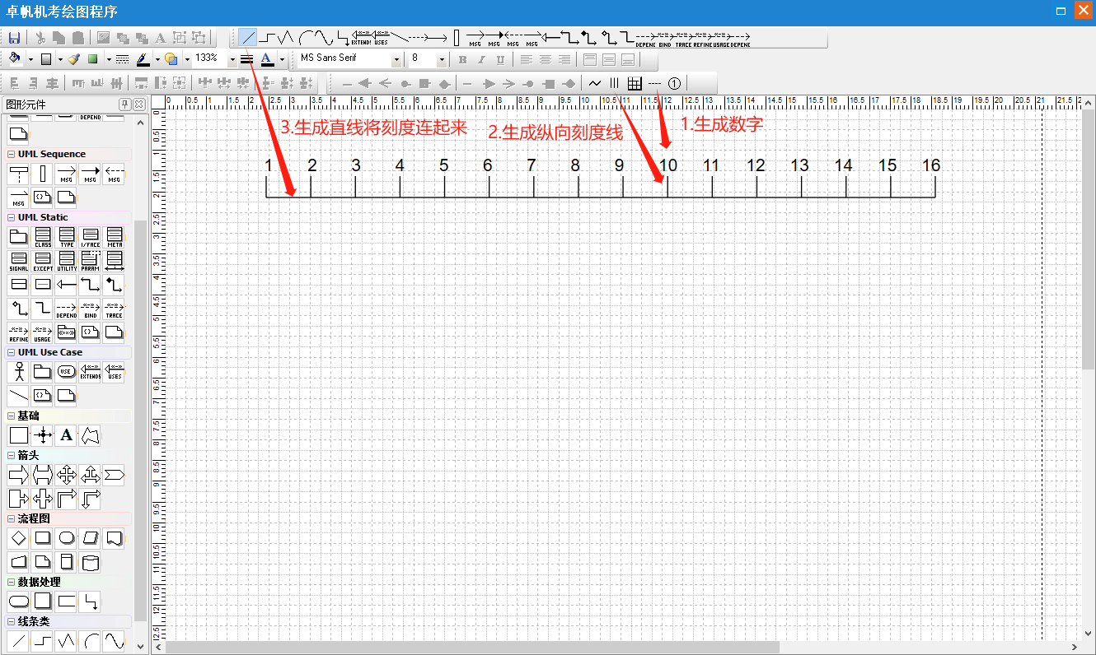Collapse the UML Sequence category

tap(11, 155)
